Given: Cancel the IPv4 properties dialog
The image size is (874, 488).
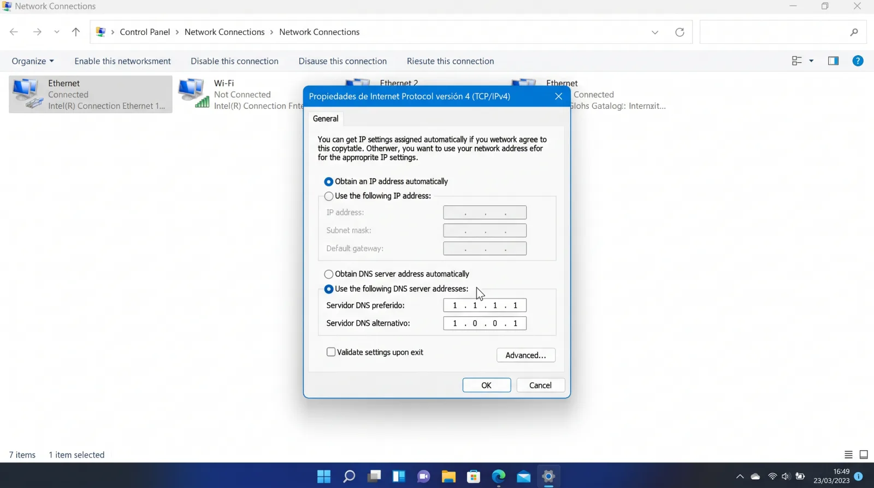Looking at the screenshot, I should (x=541, y=385).
